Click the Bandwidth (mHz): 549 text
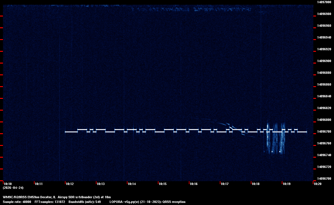This screenshot has height=205, width=334. click(85, 202)
